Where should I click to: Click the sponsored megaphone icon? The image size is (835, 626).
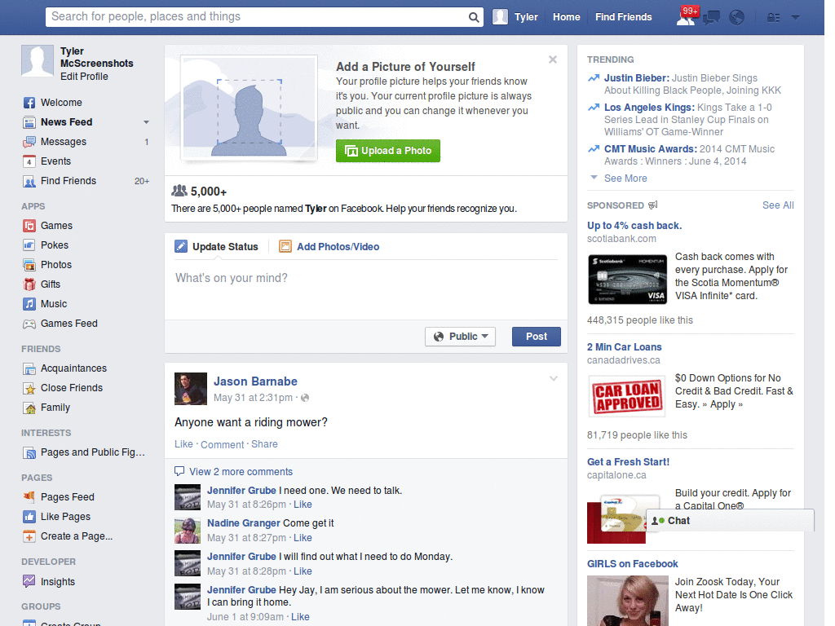click(x=653, y=205)
